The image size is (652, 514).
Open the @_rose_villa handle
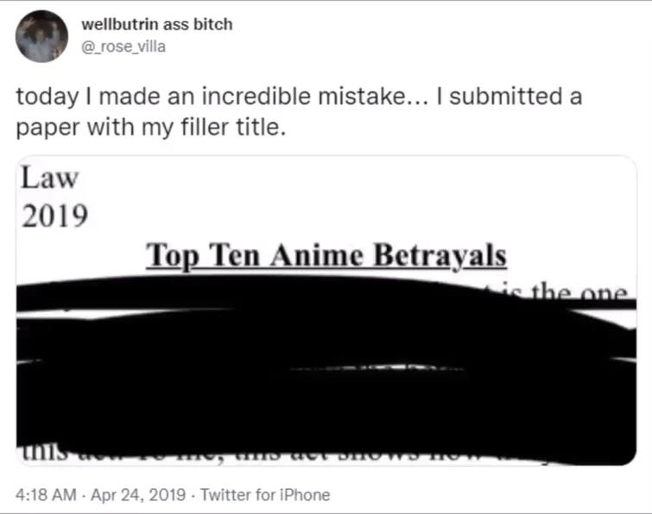[123, 47]
